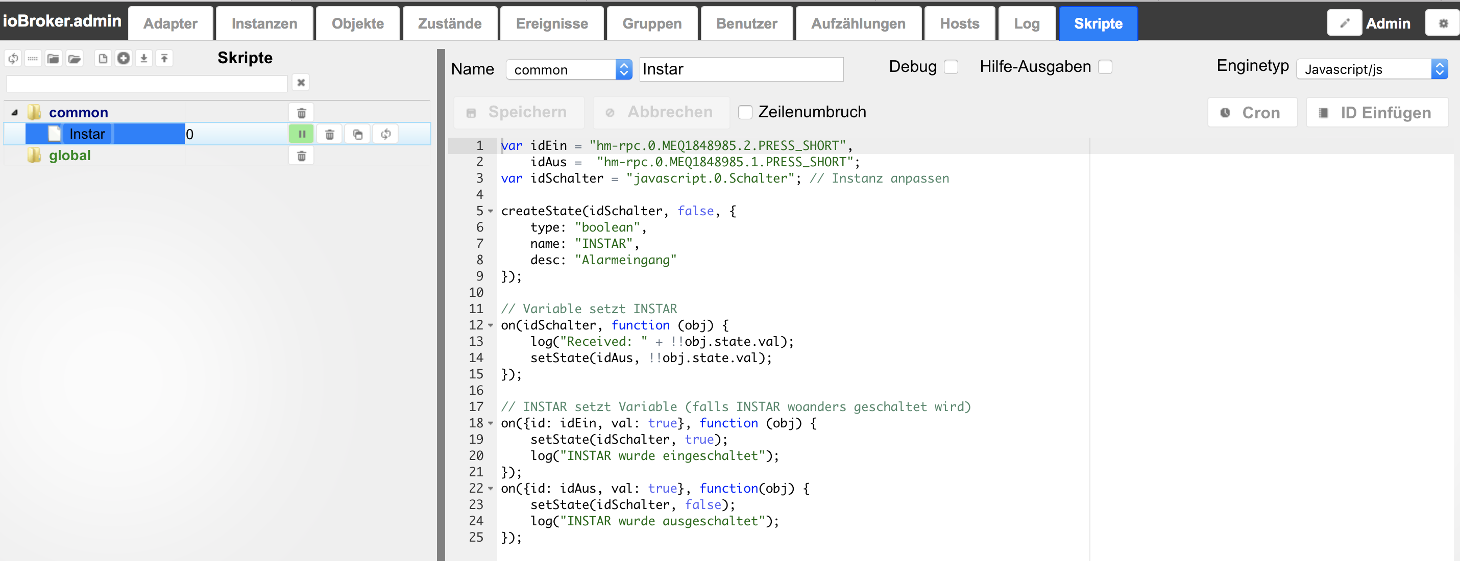Enable the Debug checkbox
1460x561 pixels.
coord(951,67)
